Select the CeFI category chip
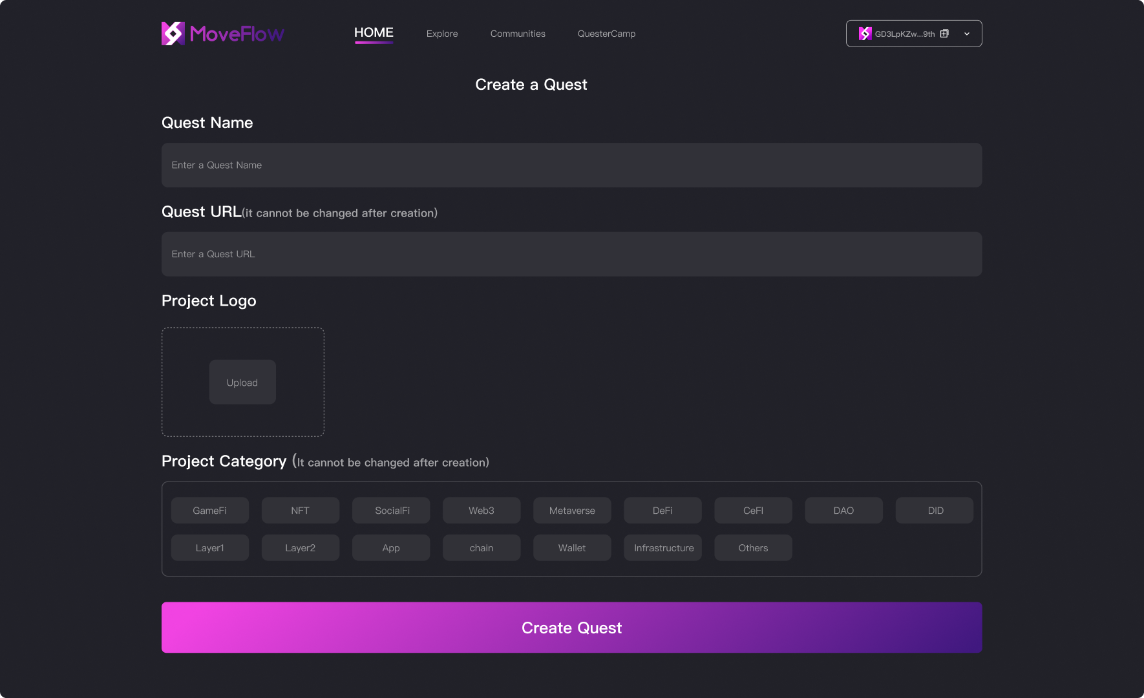1144x698 pixels. tap(753, 511)
